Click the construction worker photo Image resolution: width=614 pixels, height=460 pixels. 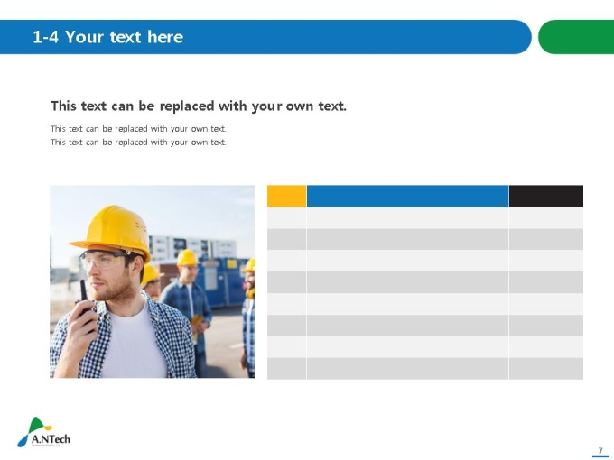tap(152, 281)
